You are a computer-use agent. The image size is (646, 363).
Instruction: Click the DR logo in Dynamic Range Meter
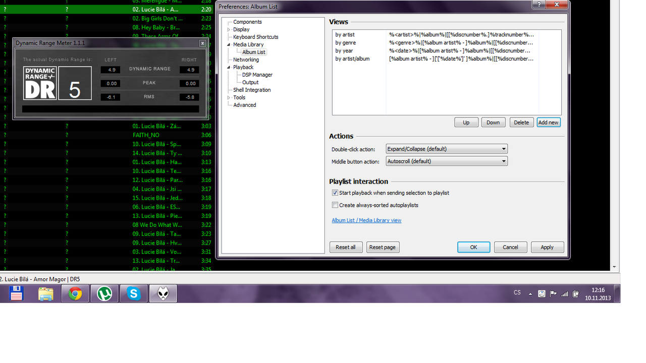40,83
